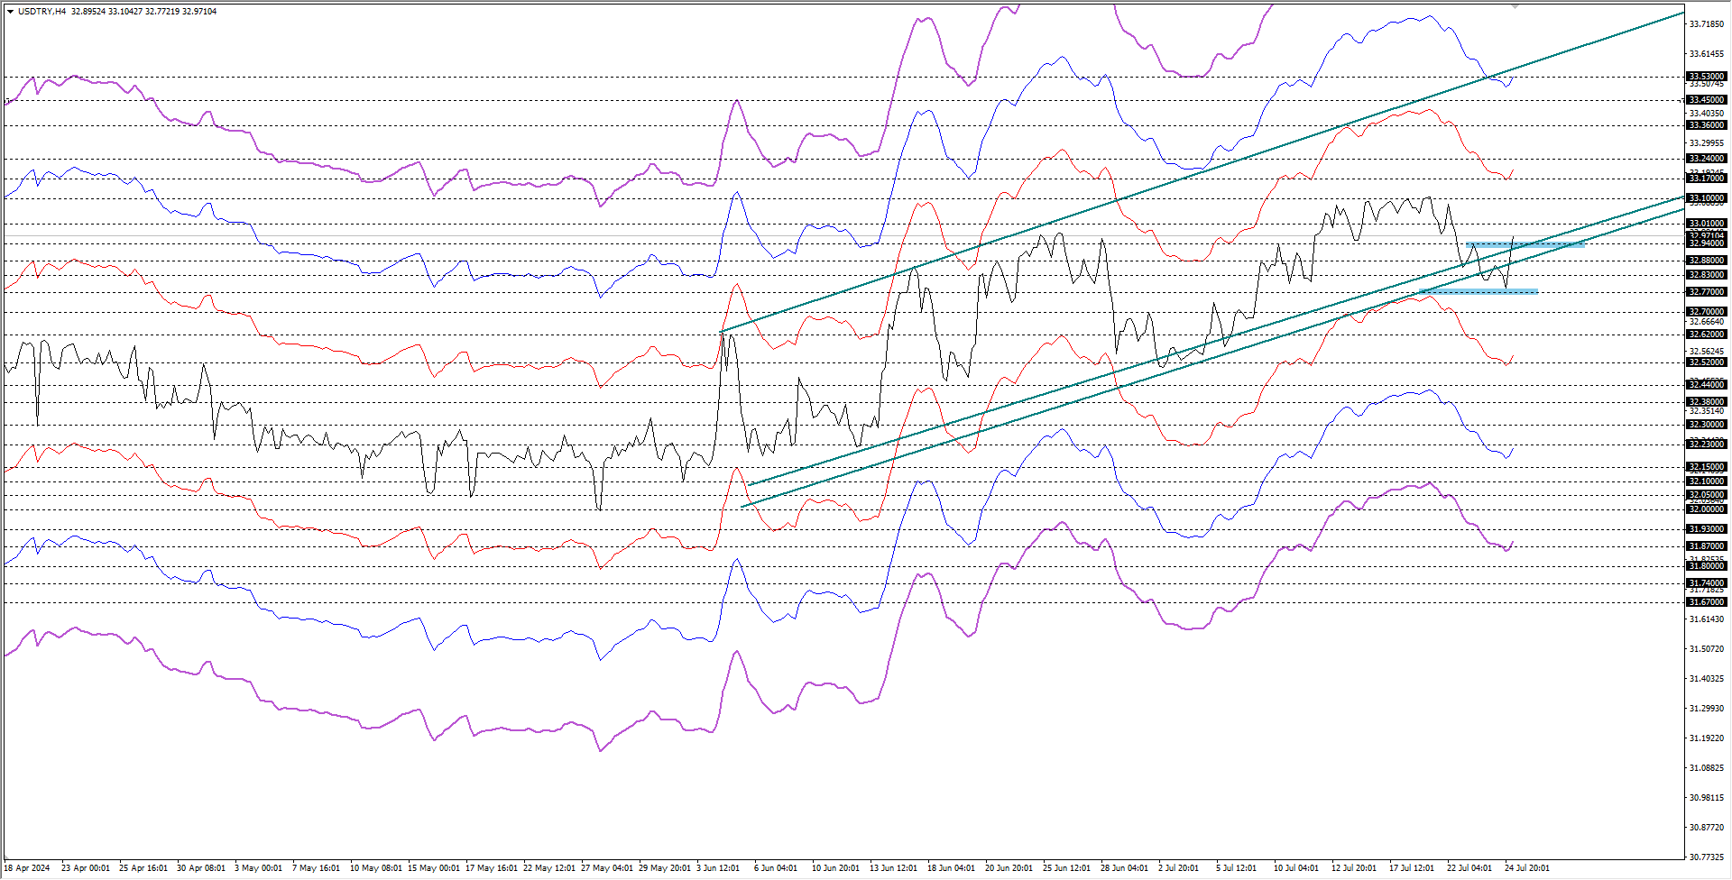
Task: Click the 33.45000 price label
Action: tap(1707, 100)
